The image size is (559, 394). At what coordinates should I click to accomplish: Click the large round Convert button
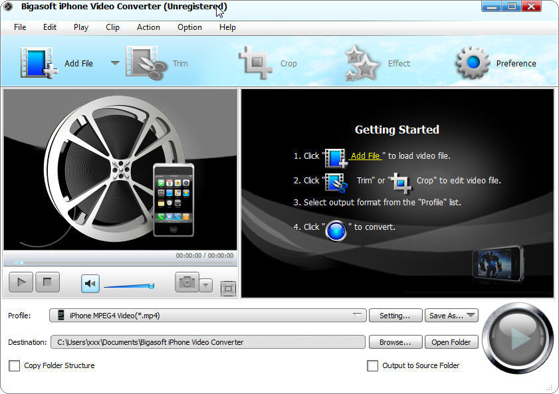(x=517, y=338)
